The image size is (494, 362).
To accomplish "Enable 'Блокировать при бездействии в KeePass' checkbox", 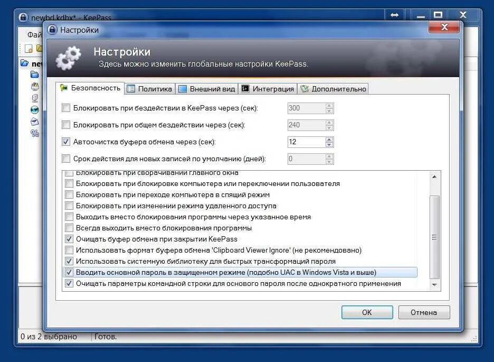I will [x=66, y=108].
